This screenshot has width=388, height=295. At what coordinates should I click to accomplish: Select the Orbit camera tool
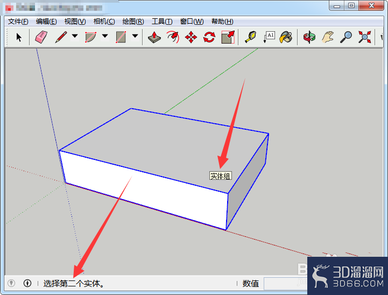[309, 37]
